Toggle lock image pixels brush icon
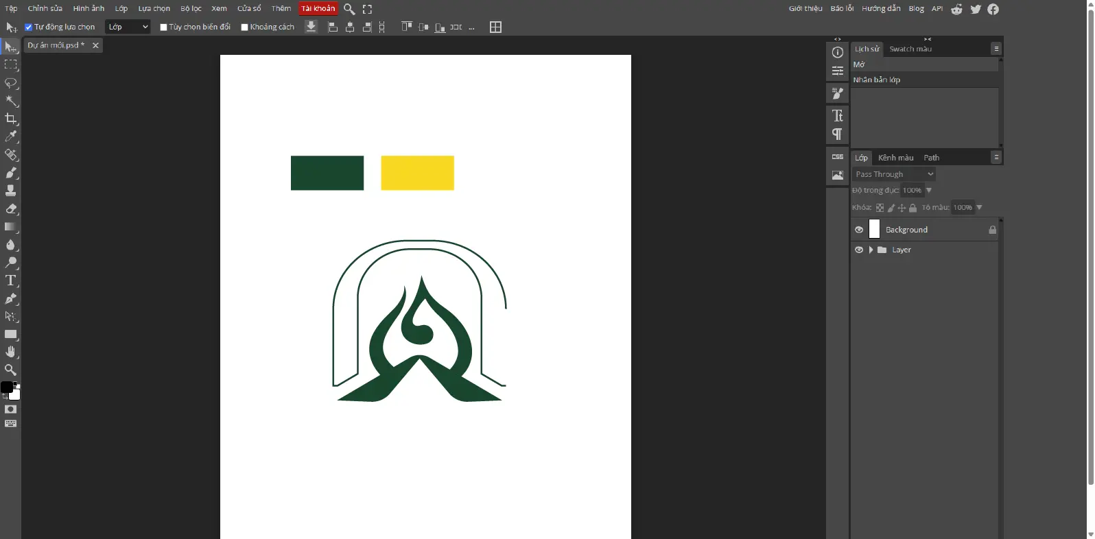1095x539 pixels. (x=891, y=208)
